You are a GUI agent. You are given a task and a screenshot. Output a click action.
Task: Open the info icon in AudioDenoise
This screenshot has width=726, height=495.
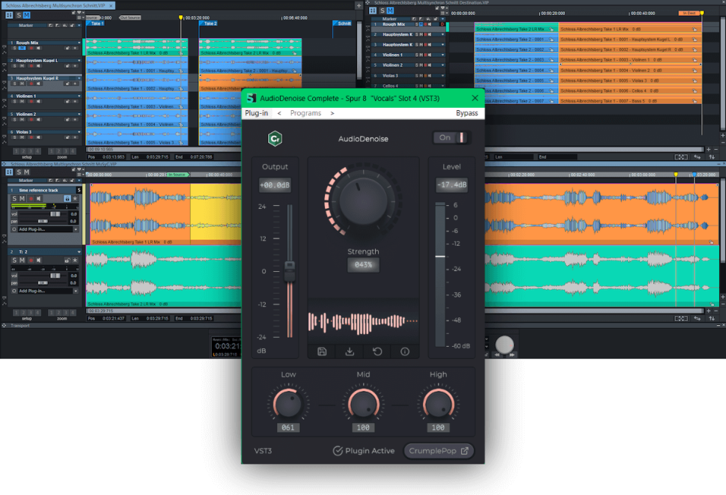[x=404, y=351]
